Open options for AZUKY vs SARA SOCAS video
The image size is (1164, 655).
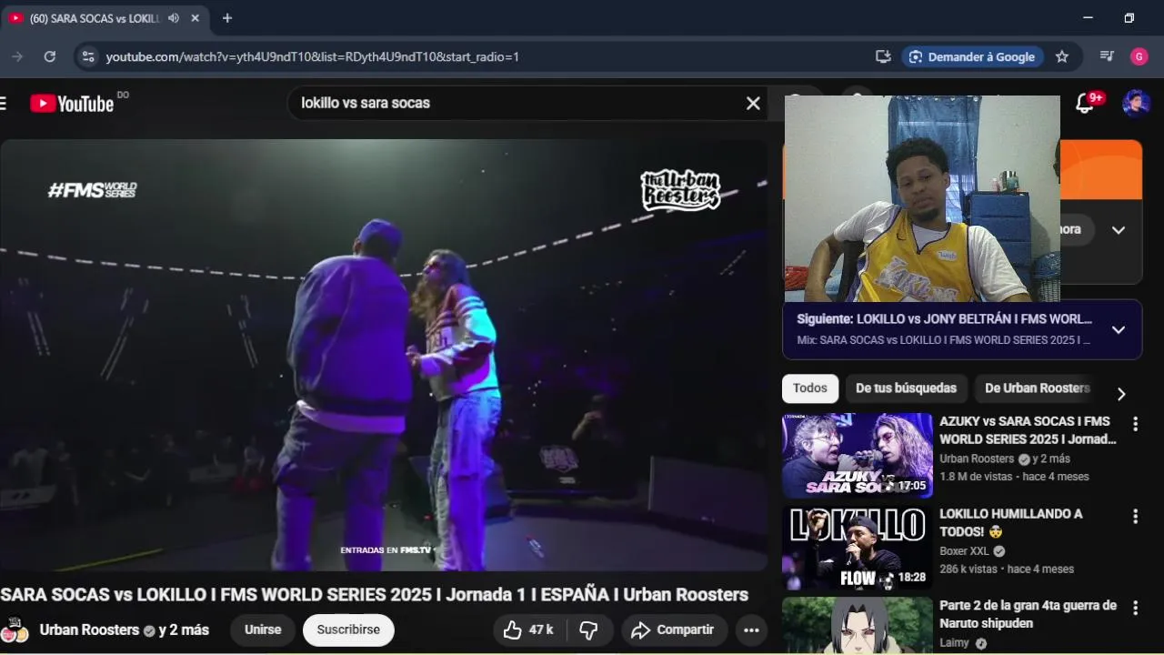click(x=1135, y=424)
